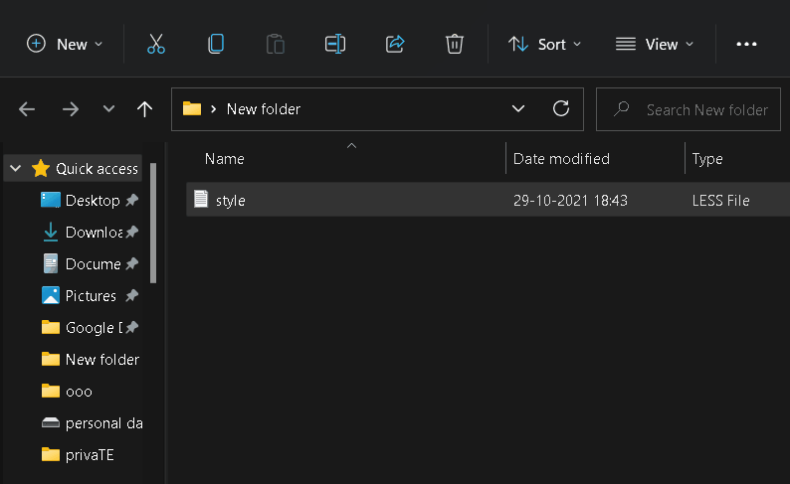Click the Delete trash icon

click(455, 44)
